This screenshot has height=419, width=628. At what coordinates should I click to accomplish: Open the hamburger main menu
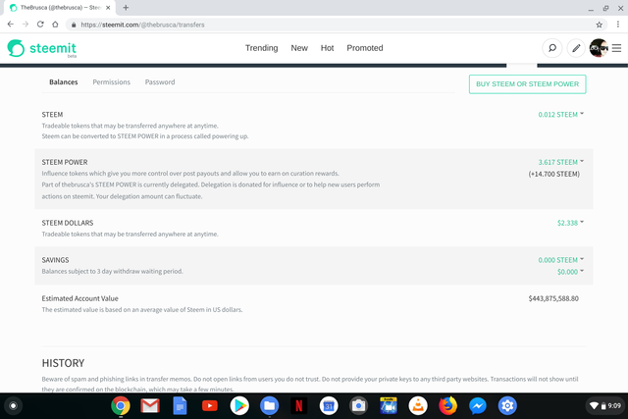coord(617,48)
